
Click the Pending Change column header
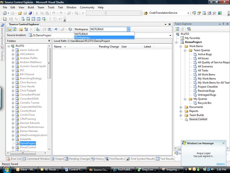[x=109, y=46]
